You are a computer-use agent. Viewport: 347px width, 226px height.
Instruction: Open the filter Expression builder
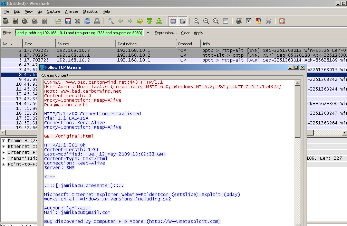tap(166, 33)
